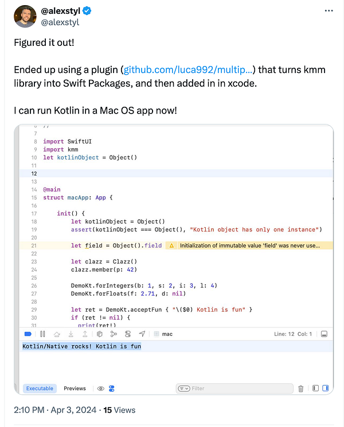The width and height of the screenshot is (344, 427).
Task: Open the Debug View Hierarchy icon
Action: tap(100, 334)
